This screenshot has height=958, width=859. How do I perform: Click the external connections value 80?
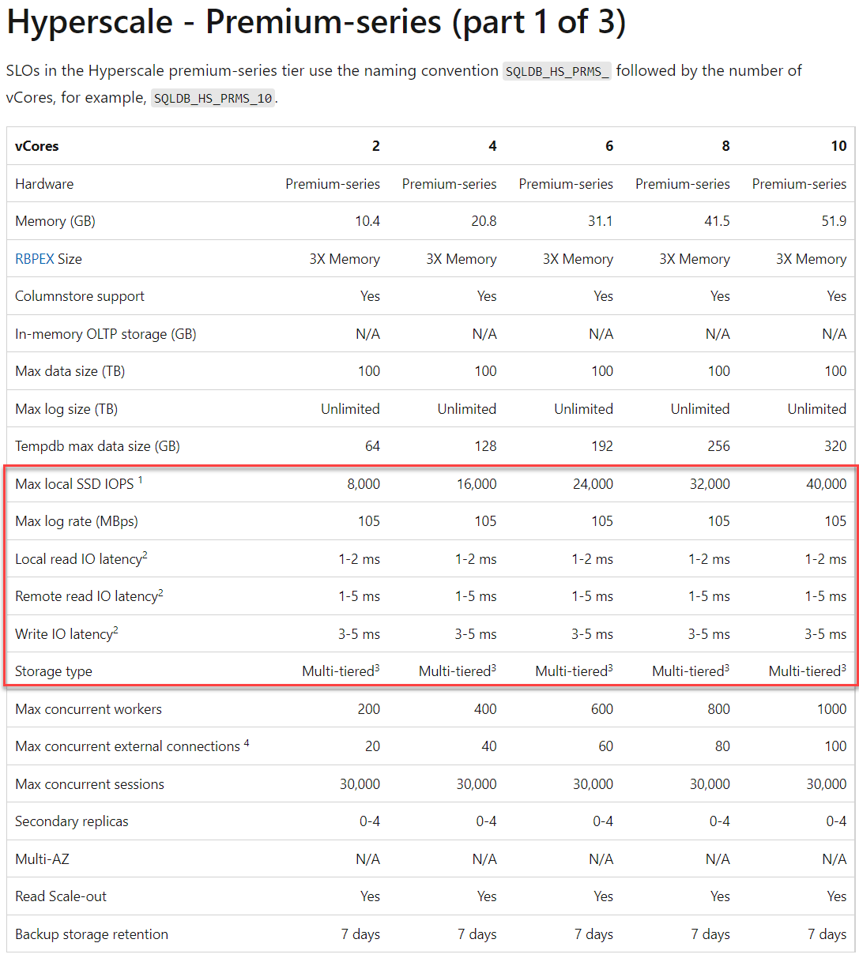pos(722,746)
